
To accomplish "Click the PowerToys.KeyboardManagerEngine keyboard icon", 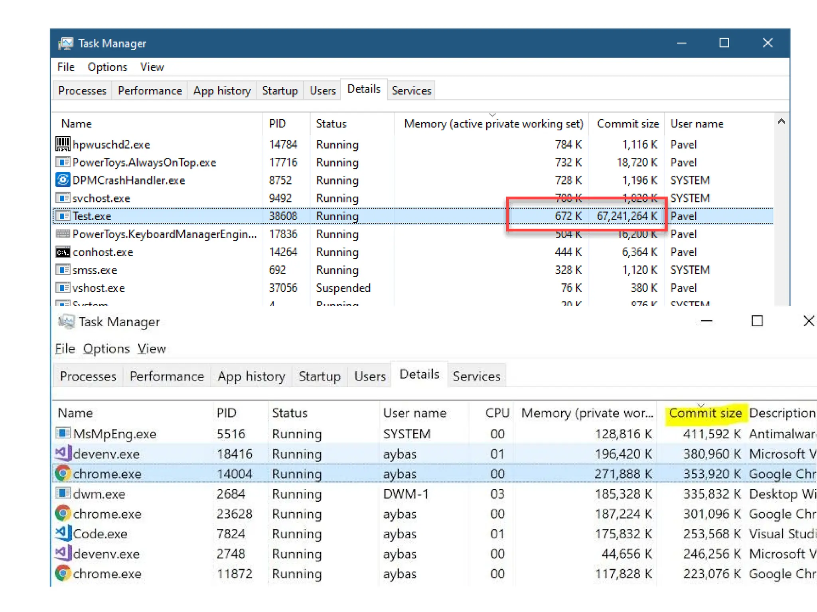I will point(63,234).
